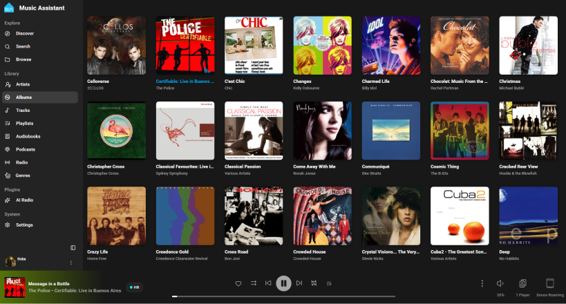Open the play queue list icon

pyautogui.click(x=329, y=283)
